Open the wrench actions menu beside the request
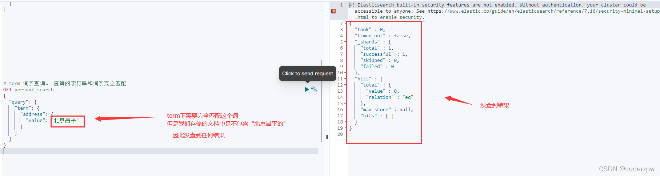This screenshot has width=660, height=176. [314, 89]
